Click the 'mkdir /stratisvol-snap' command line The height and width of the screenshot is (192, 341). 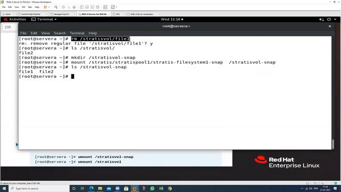[103, 58]
